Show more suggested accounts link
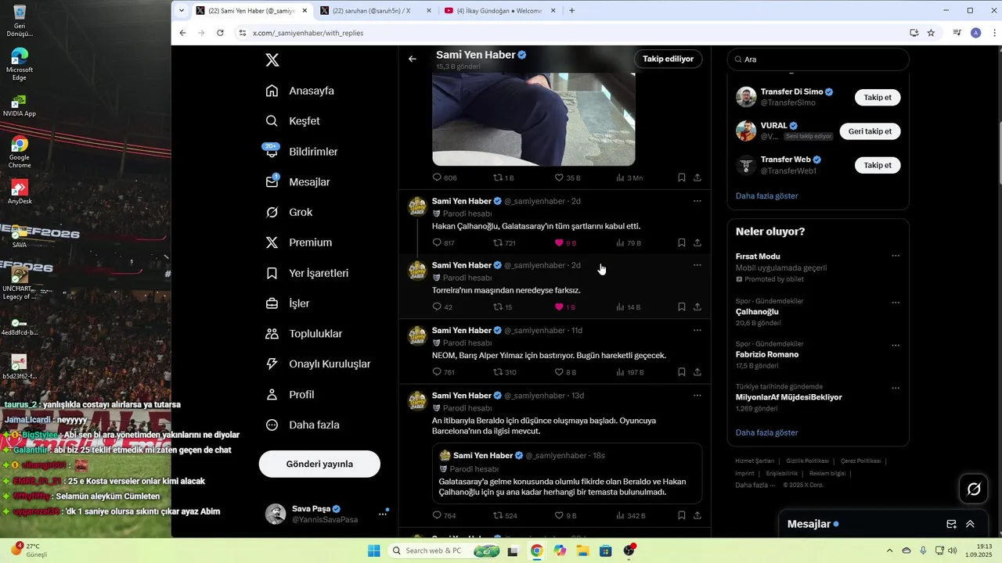The height and width of the screenshot is (563, 1002). point(766,196)
